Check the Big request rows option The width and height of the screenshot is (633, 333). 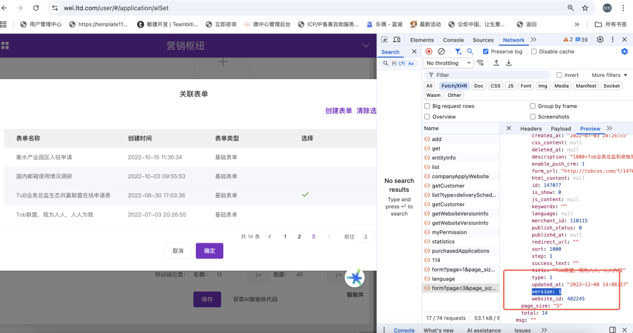427,106
